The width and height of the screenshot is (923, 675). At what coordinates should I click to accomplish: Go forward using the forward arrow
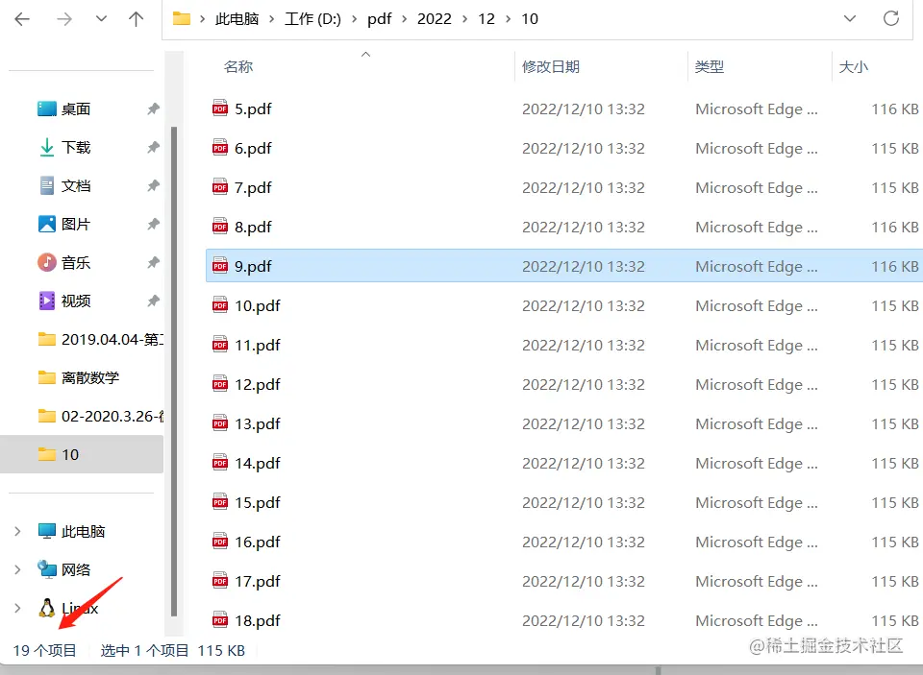point(64,19)
